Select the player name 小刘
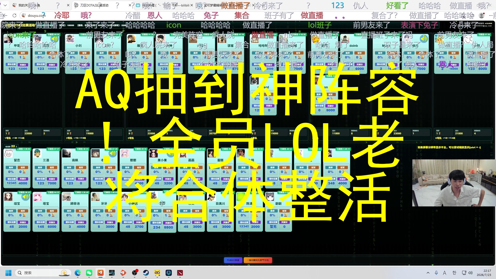Viewport: 496px width, 279px height. click(79, 46)
